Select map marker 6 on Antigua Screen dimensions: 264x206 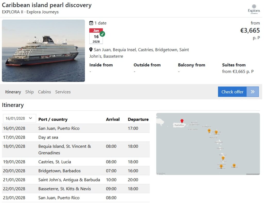(x=216, y=132)
